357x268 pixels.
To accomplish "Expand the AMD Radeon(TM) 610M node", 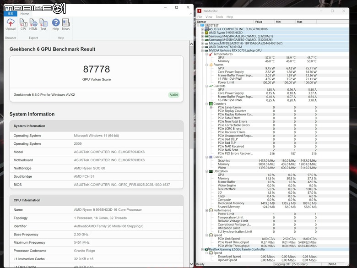I will click(202, 47).
